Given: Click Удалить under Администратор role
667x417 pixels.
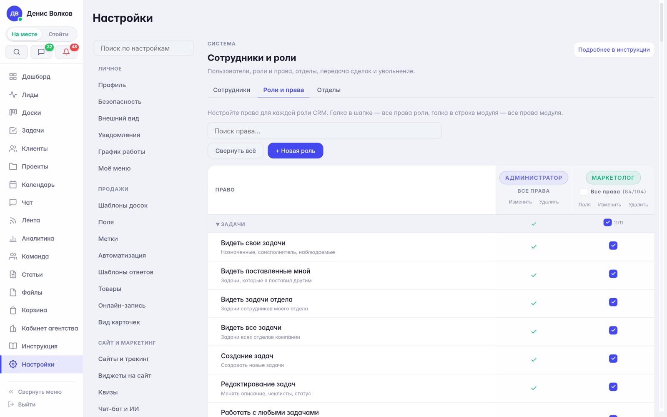Looking at the screenshot, I should [549, 202].
